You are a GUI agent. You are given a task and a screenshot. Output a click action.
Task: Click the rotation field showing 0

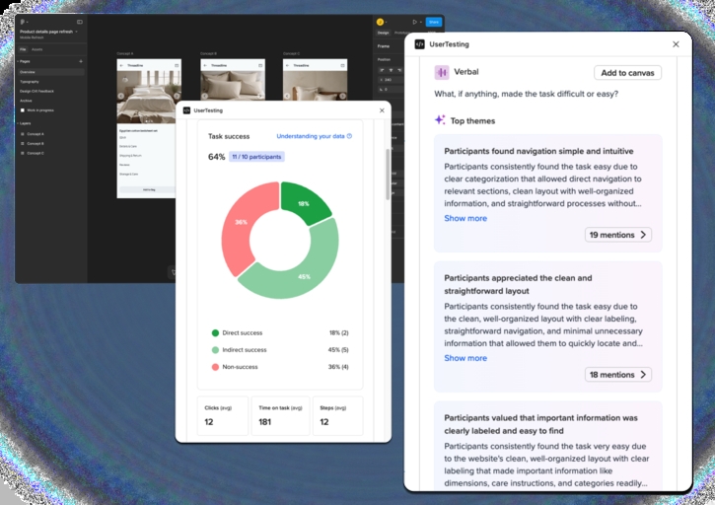pos(390,90)
